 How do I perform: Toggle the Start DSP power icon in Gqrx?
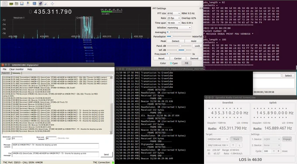pos(5,3)
